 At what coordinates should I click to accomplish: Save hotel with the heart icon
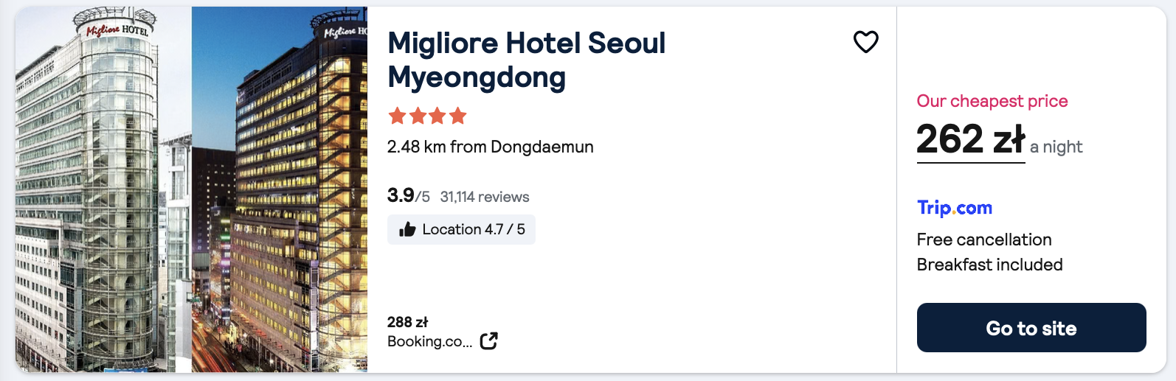[x=865, y=42]
